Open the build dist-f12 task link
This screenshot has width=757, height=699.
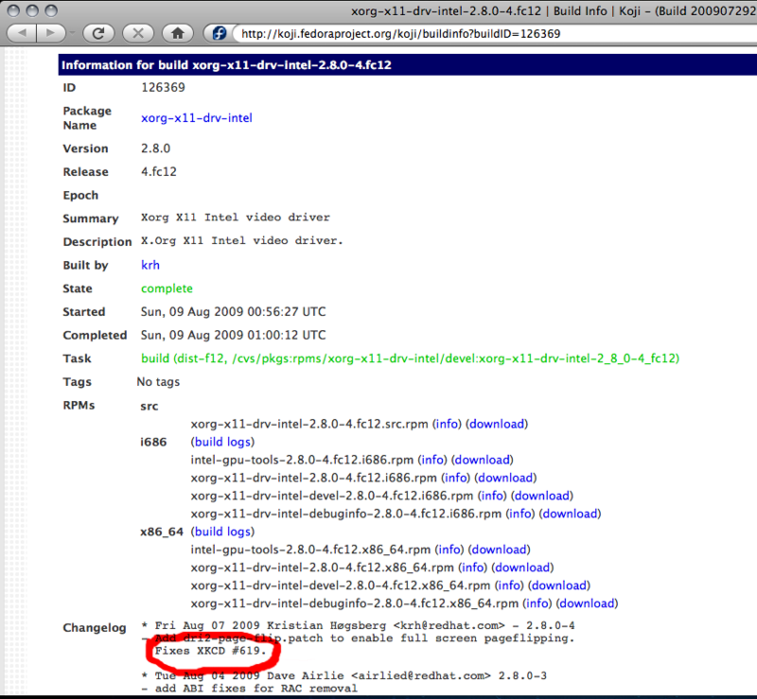410,358
